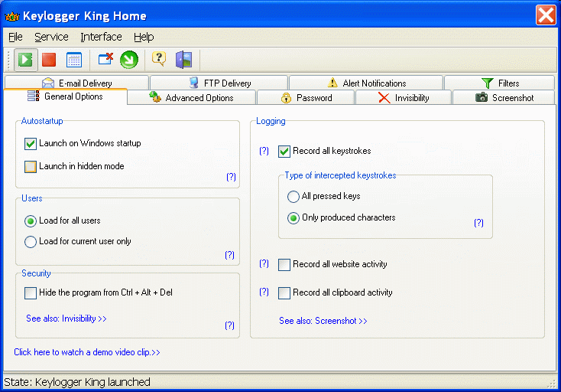Screen dimensions: 561x392
Task: Click the green circle arrow toolbar icon
Action: (129, 60)
